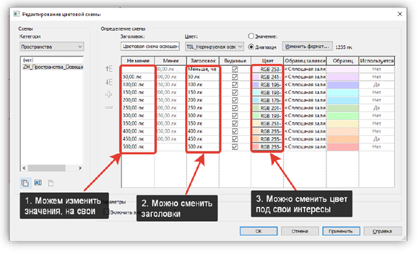Move selected row down with arrow icon

(109, 82)
